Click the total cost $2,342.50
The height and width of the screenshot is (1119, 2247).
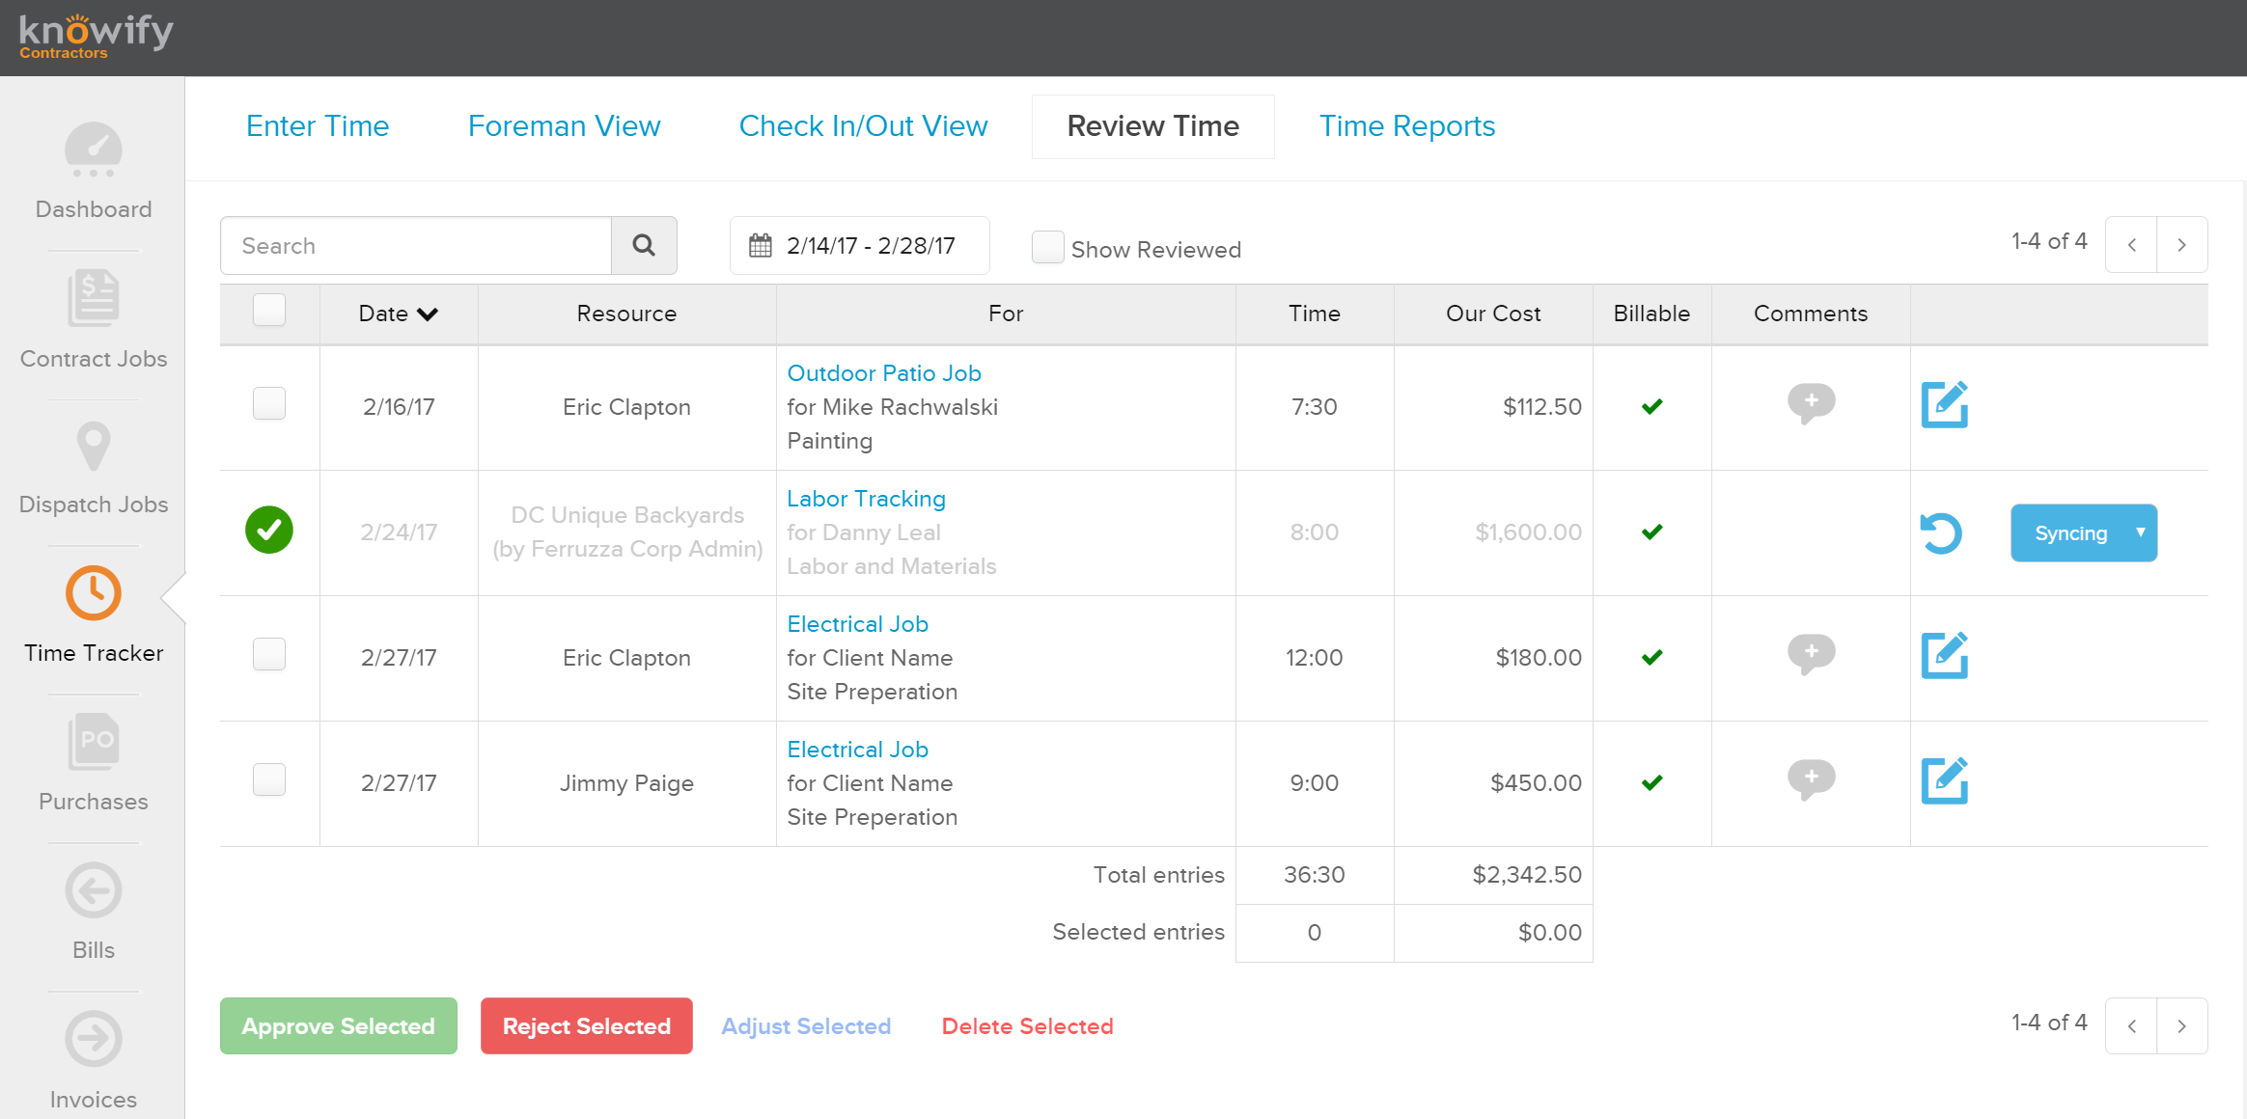tap(1527, 875)
